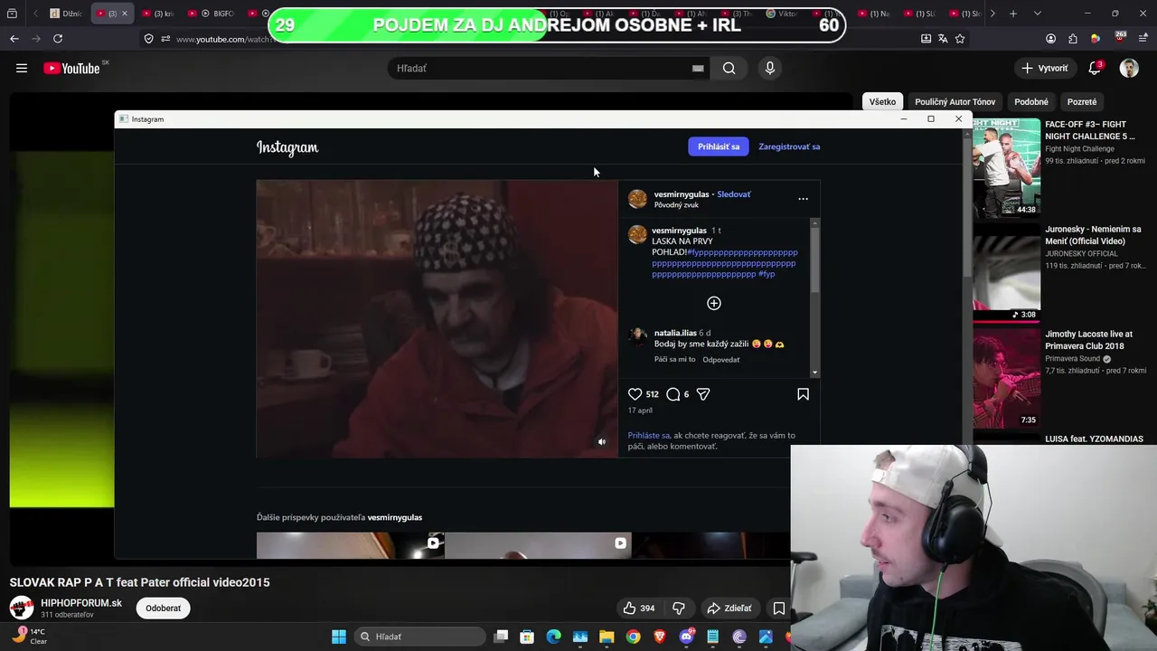Screen dimensions: 1157x651
Task: Share the Instagram post with paper-plane icon
Action: 703,394
